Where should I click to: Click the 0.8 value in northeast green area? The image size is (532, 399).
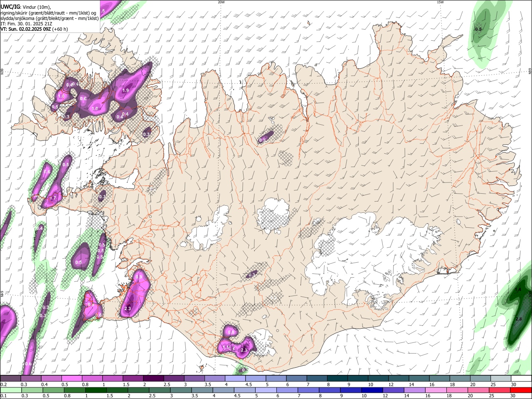point(478,30)
